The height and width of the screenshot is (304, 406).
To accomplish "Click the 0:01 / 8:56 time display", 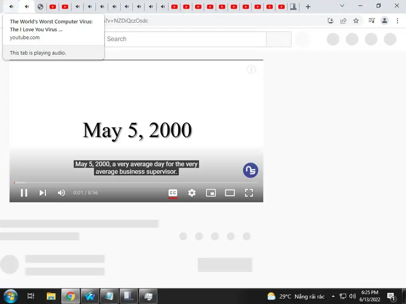I will 86,193.
